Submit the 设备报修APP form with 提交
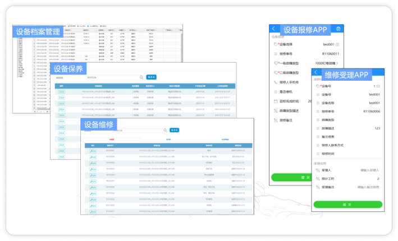Screen dimensions: 398x241 291,178
